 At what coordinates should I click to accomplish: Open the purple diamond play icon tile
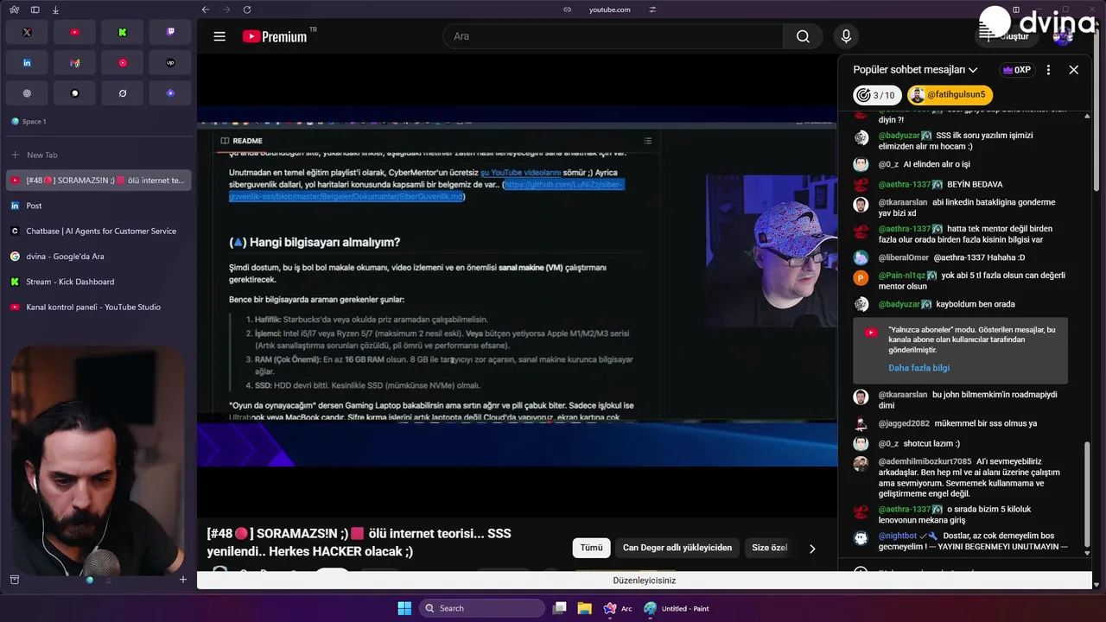click(x=170, y=92)
